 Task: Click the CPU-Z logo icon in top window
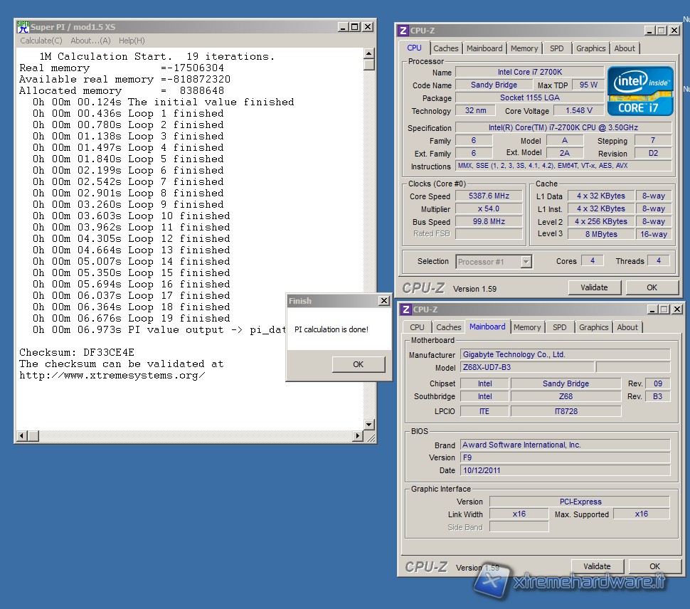(403, 31)
